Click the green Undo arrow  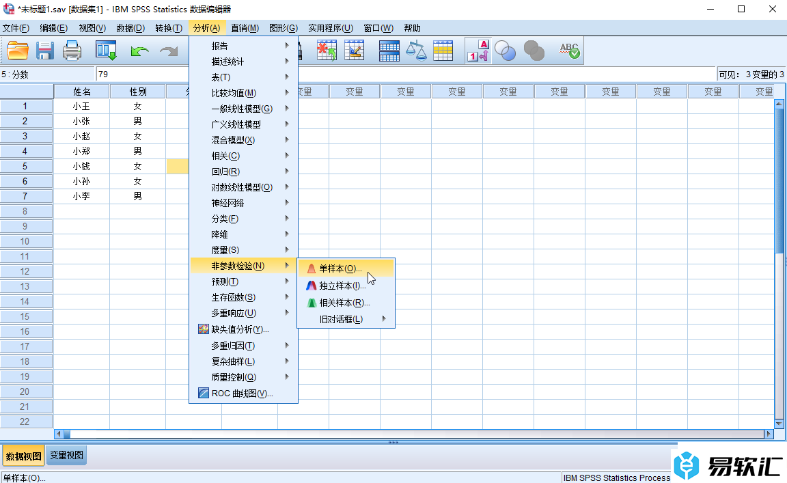pos(139,51)
